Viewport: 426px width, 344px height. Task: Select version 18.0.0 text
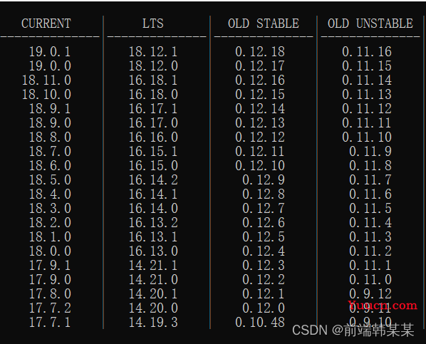coord(50,251)
